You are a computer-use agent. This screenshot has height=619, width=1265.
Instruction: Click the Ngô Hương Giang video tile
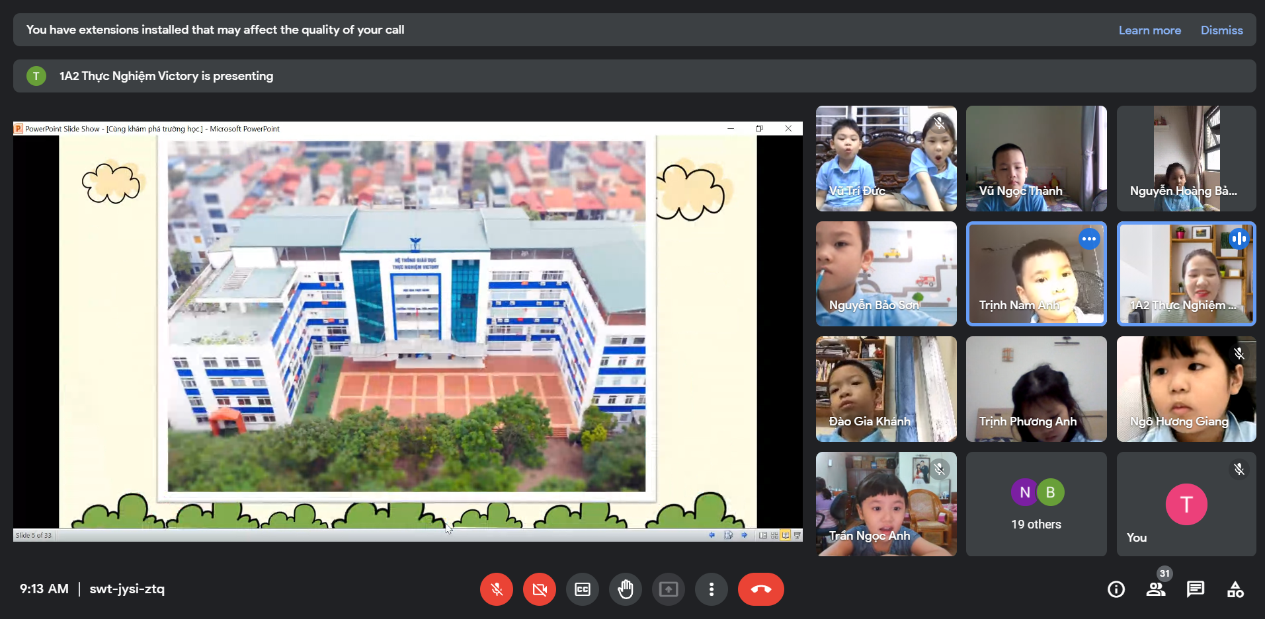(x=1186, y=389)
